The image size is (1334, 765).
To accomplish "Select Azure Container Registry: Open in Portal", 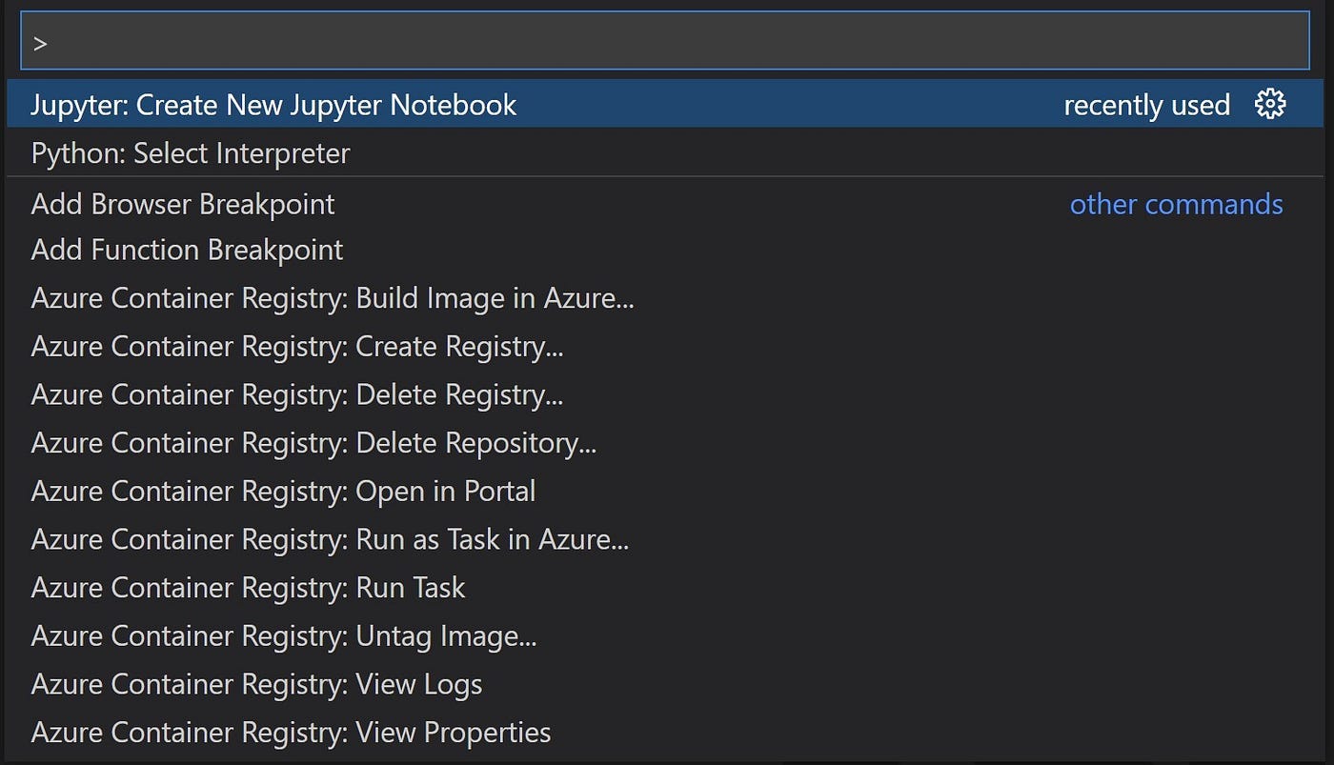I will [x=665, y=492].
